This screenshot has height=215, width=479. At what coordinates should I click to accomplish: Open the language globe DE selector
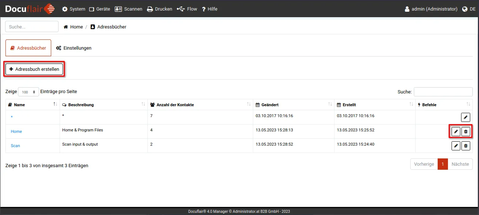point(469,9)
